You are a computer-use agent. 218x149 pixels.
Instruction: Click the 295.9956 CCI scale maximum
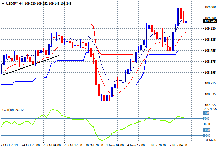click(210, 109)
